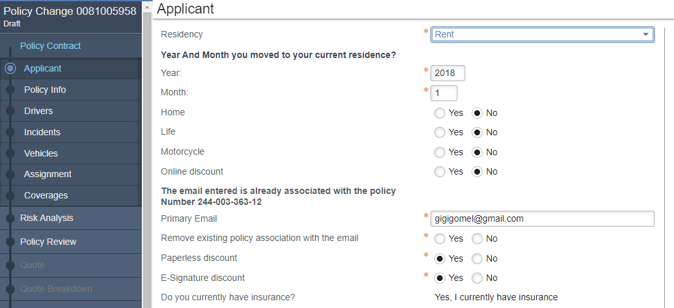
Task: Select No for Paperless discount
Action: (x=477, y=259)
